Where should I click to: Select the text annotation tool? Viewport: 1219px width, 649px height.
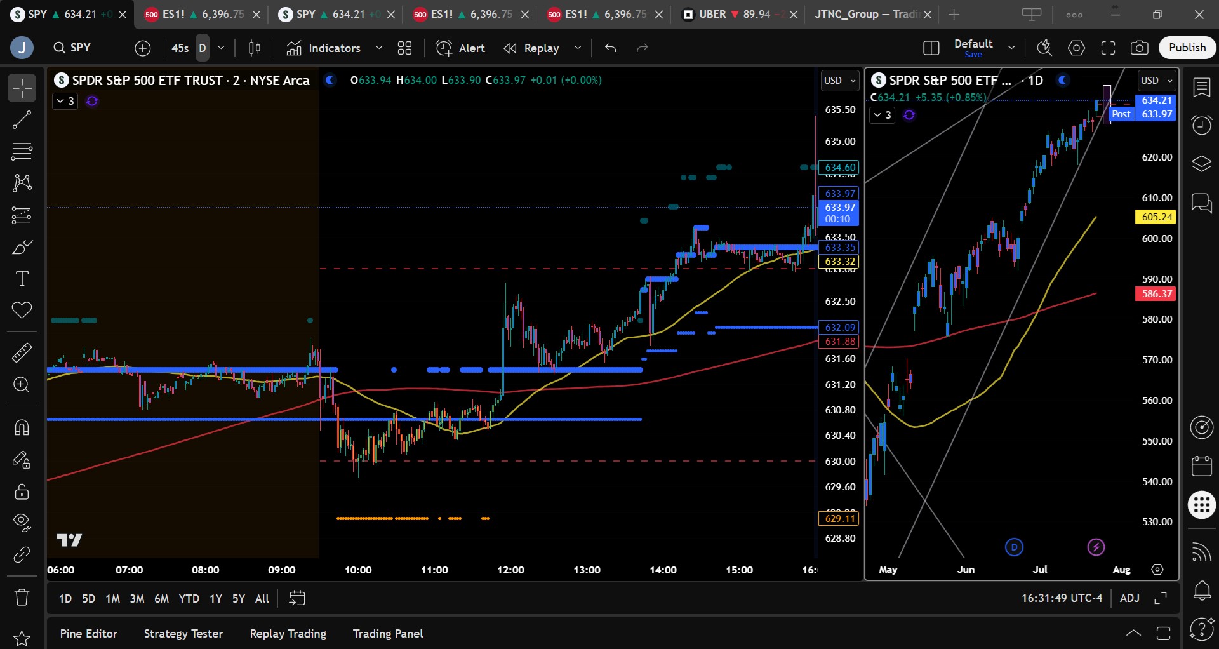(x=22, y=279)
